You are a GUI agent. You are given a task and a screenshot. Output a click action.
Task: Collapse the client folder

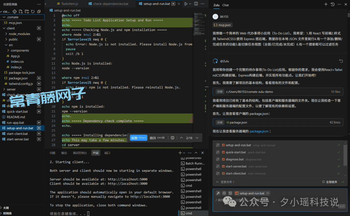pyautogui.click(x=4, y=28)
